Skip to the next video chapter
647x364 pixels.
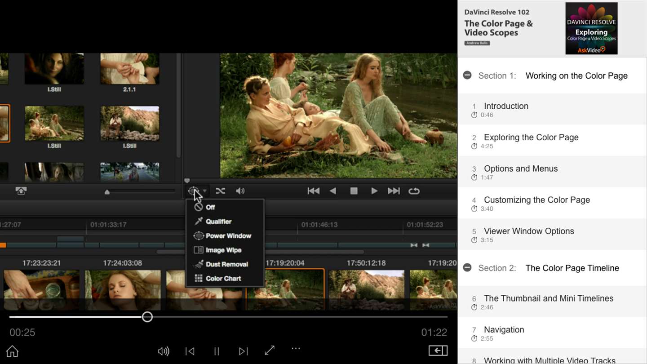click(x=243, y=351)
